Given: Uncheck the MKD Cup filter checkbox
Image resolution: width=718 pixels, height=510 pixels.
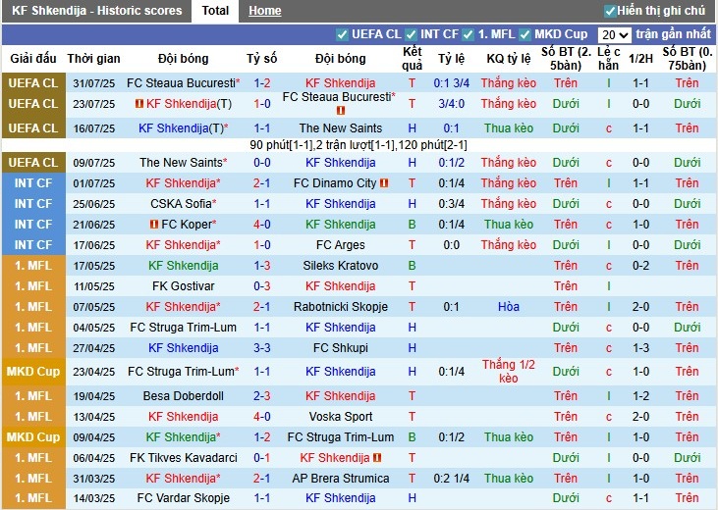Looking at the screenshot, I should coord(525,34).
